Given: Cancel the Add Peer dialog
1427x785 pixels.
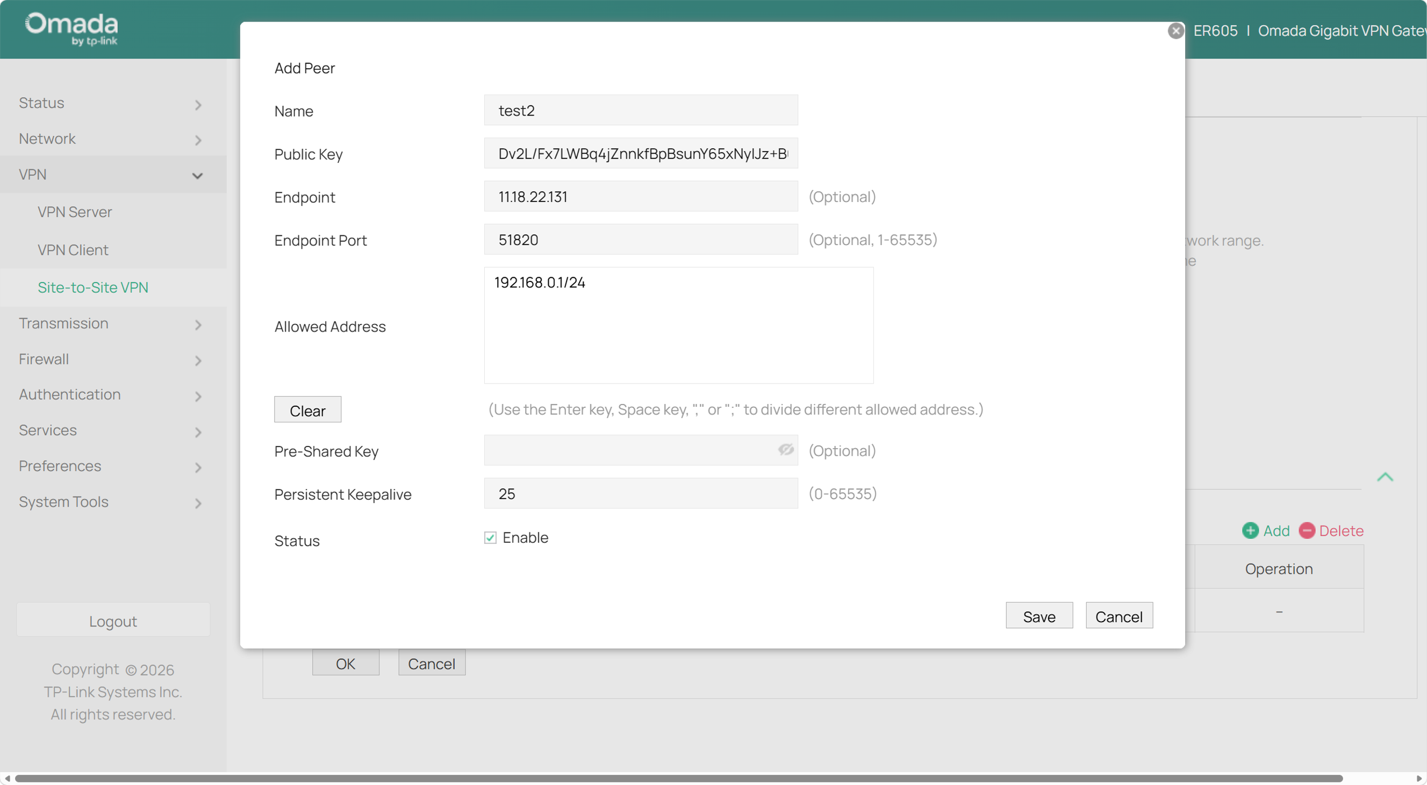Looking at the screenshot, I should click(1119, 616).
